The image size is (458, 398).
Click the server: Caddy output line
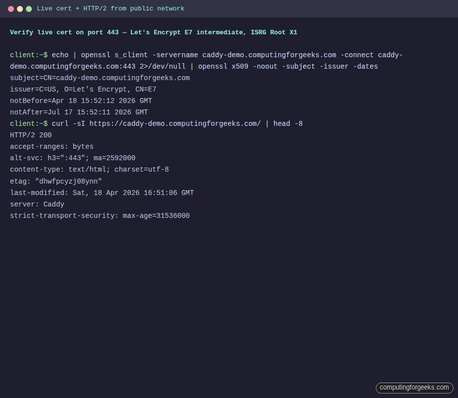tap(37, 204)
